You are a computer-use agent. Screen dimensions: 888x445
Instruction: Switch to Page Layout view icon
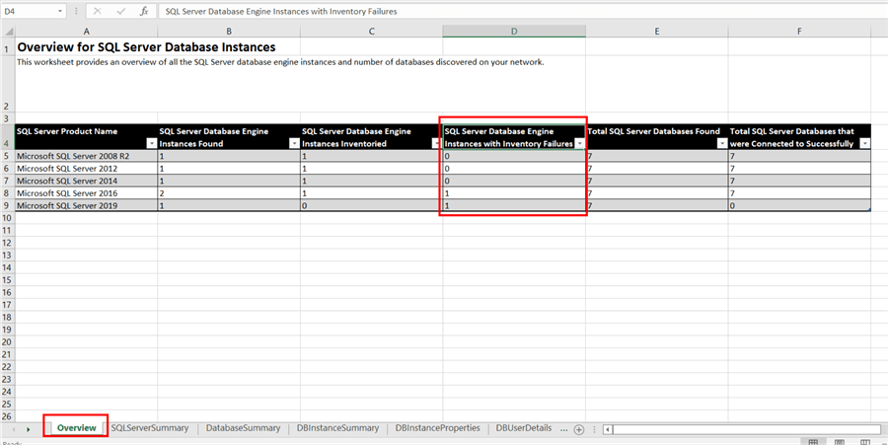pos(840,442)
